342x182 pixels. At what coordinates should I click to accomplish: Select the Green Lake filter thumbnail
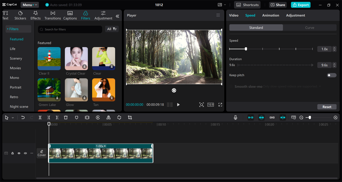(x=49, y=90)
